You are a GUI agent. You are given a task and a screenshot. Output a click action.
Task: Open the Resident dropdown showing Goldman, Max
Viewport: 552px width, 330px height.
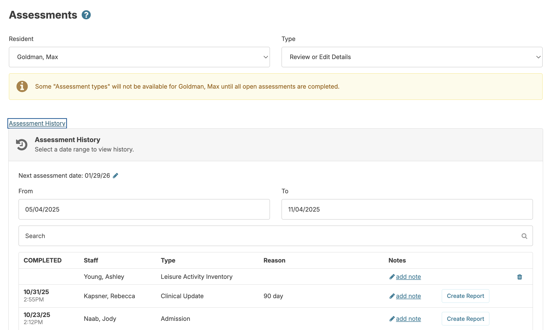click(x=139, y=57)
